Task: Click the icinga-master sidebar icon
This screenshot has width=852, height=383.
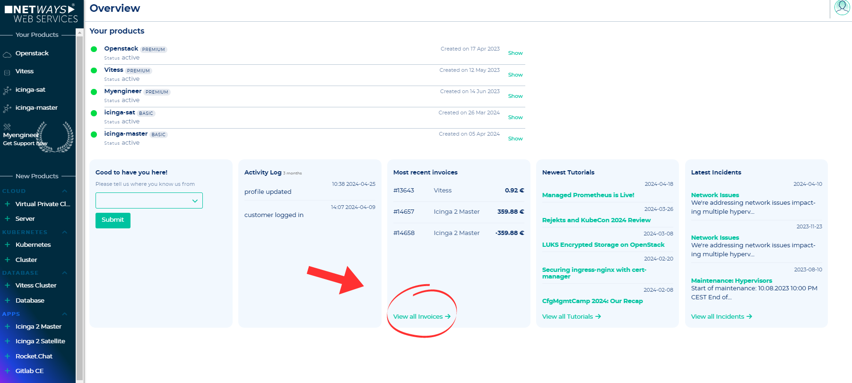Action: pos(7,108)
